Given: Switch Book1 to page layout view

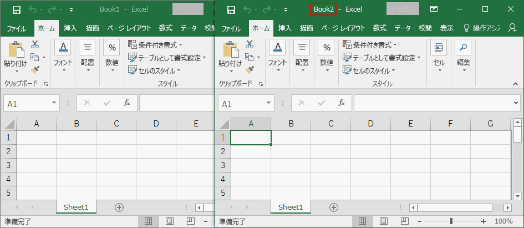Looking at the screenshot, I should [170, 221].
